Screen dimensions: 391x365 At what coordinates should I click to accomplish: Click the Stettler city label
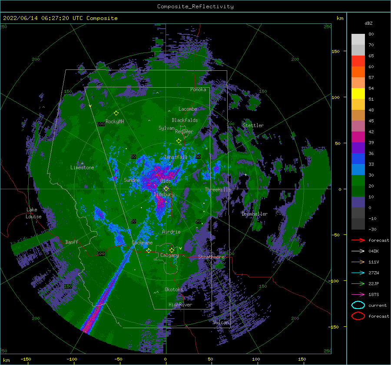[x=253, y=125]
